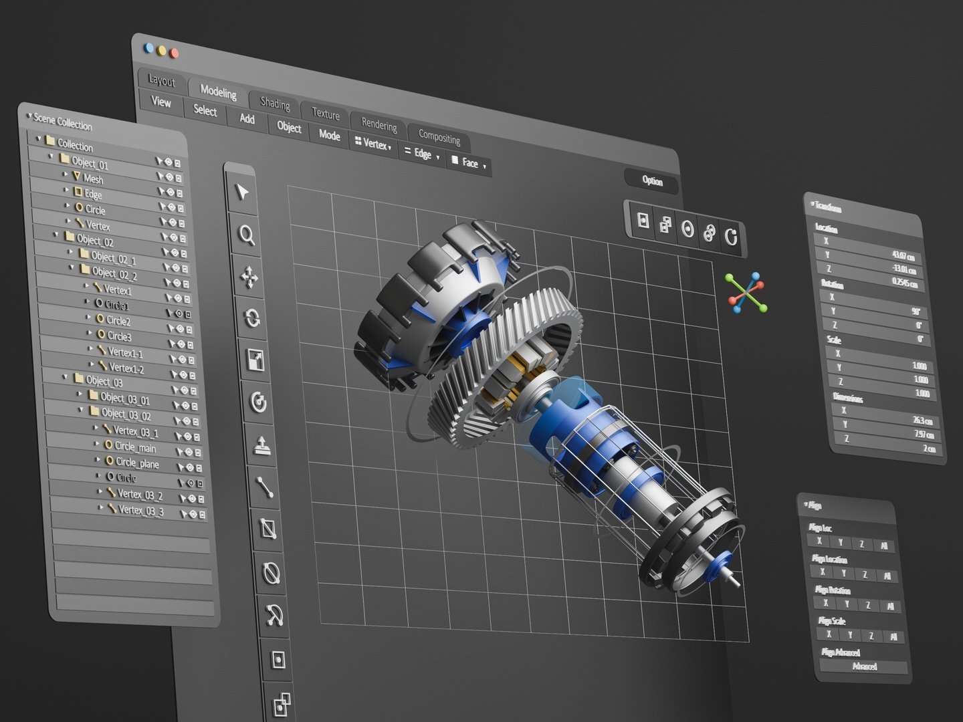Image resolution: width=963 pixels, height=722 pixels.
Task: Collapse the Object_02 tree node
Action: tap(56, 235)
